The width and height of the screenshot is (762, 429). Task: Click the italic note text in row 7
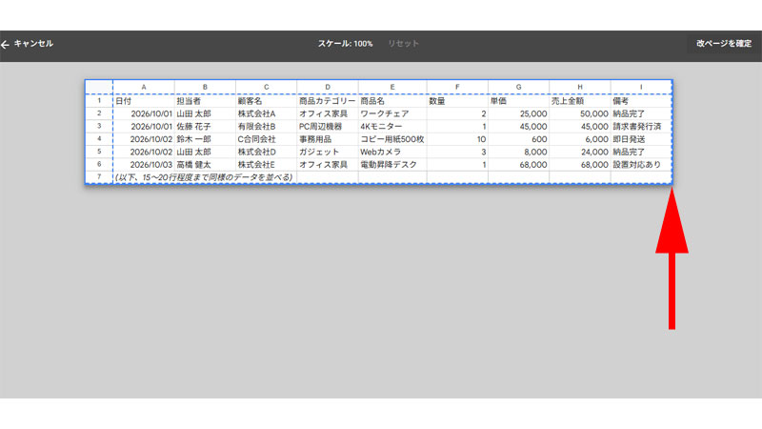pos(204,177)
